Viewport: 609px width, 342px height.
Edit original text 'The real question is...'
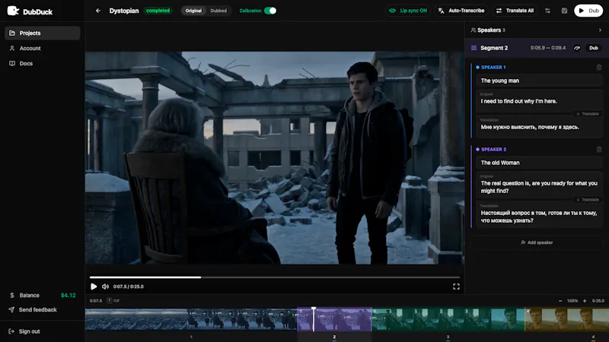pyautogui.click(x=539, y=185)
